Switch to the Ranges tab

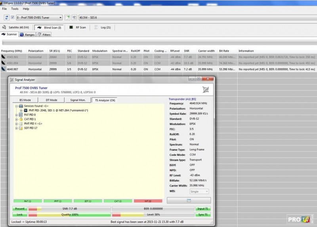coord(27,34)
